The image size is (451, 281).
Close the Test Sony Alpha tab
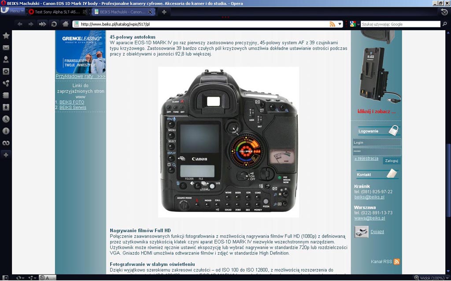pyautogui.click(x=85, y=12)
